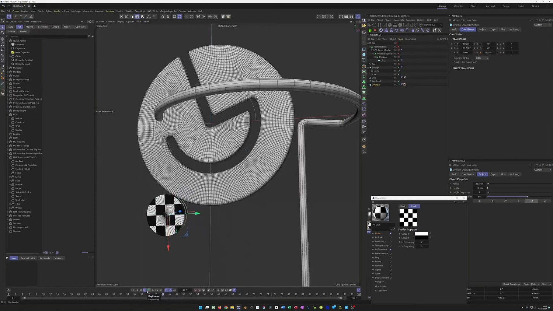
Task: Switch to the Sculpt layout tab
Action: click(506, 6)
